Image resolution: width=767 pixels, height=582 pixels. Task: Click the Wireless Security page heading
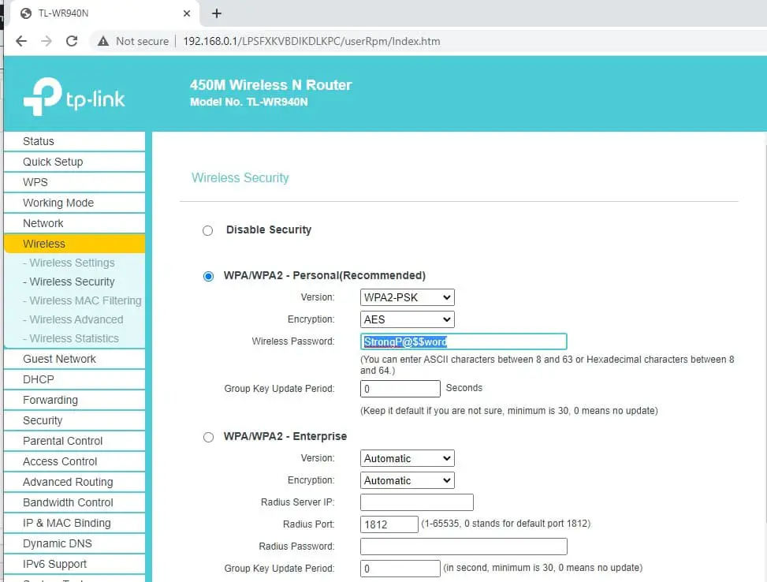pos(240,177)
